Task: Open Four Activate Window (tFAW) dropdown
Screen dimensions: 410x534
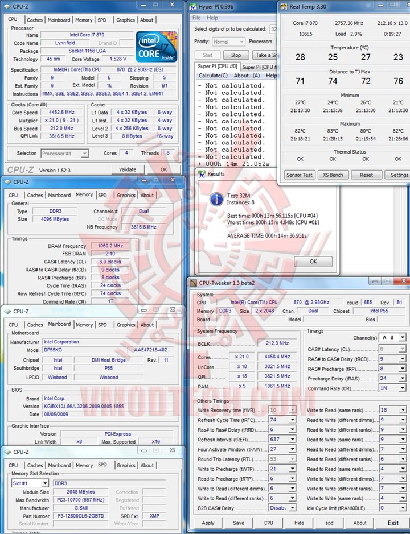Action: tap(282, 449)
